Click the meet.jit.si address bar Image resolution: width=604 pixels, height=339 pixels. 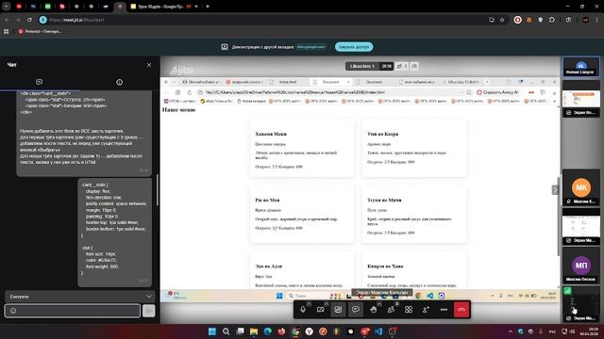262,20
